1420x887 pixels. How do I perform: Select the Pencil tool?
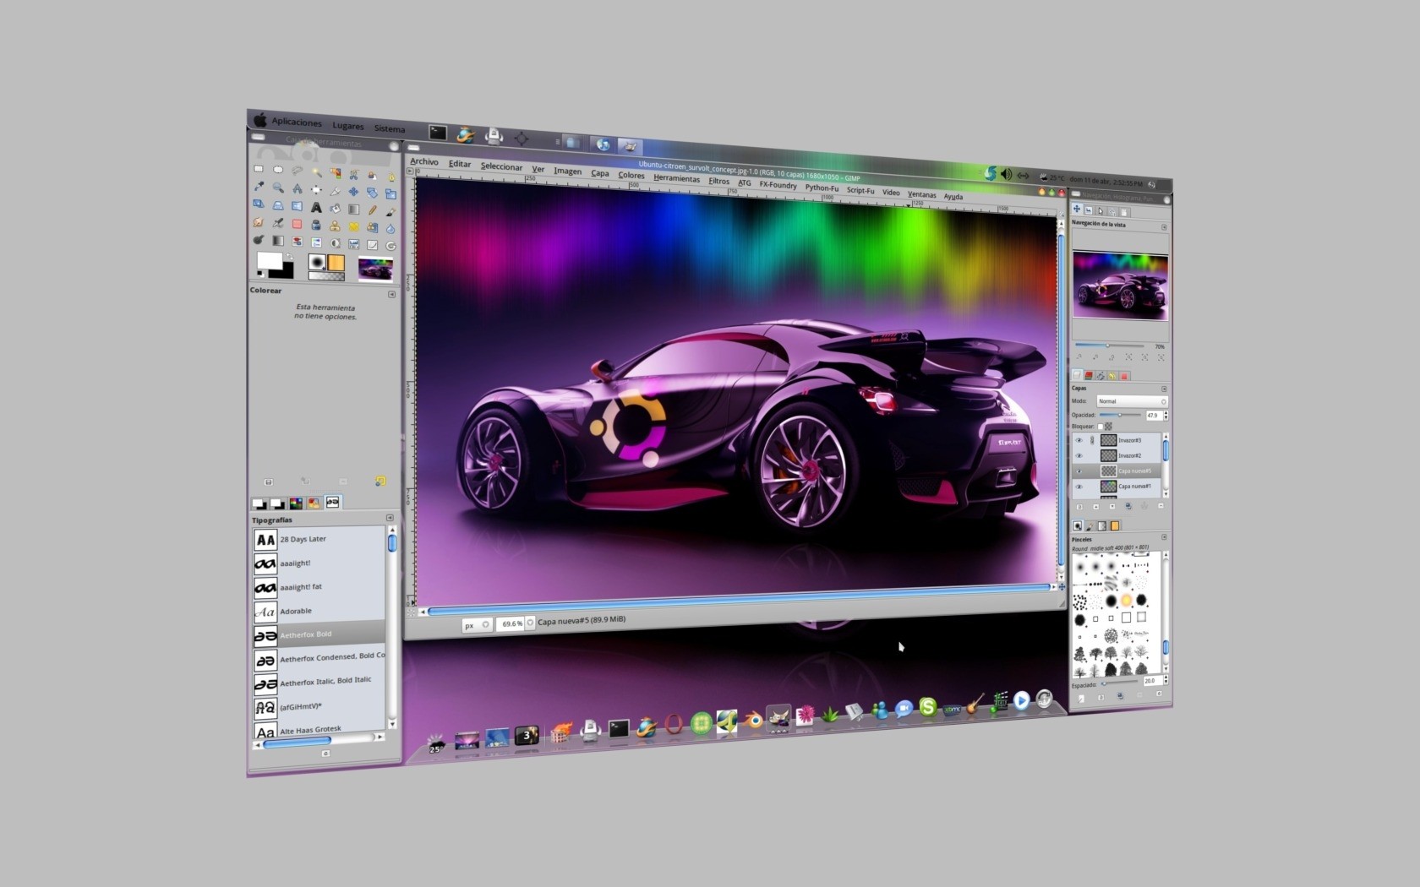373,210
